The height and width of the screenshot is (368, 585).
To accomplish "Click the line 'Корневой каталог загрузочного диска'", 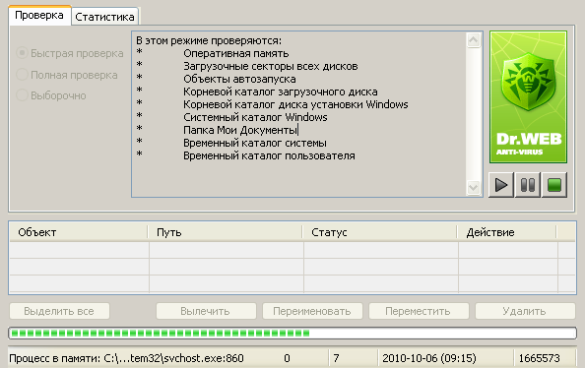I will [280, 92].
